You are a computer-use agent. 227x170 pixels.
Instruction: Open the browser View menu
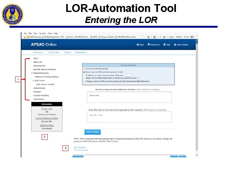(x=35, y=33)
